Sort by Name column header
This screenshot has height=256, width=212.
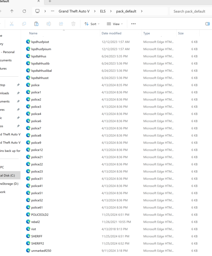pyautogui.click(x=33, y=33)
